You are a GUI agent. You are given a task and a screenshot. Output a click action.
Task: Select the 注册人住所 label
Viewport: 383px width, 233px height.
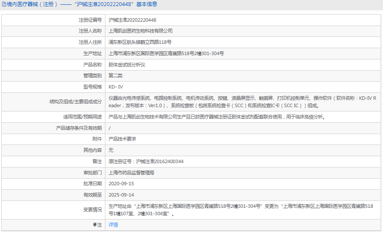[90, 42]
